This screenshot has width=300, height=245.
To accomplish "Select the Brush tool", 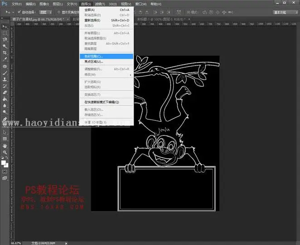I will click(x=5, y=73).
